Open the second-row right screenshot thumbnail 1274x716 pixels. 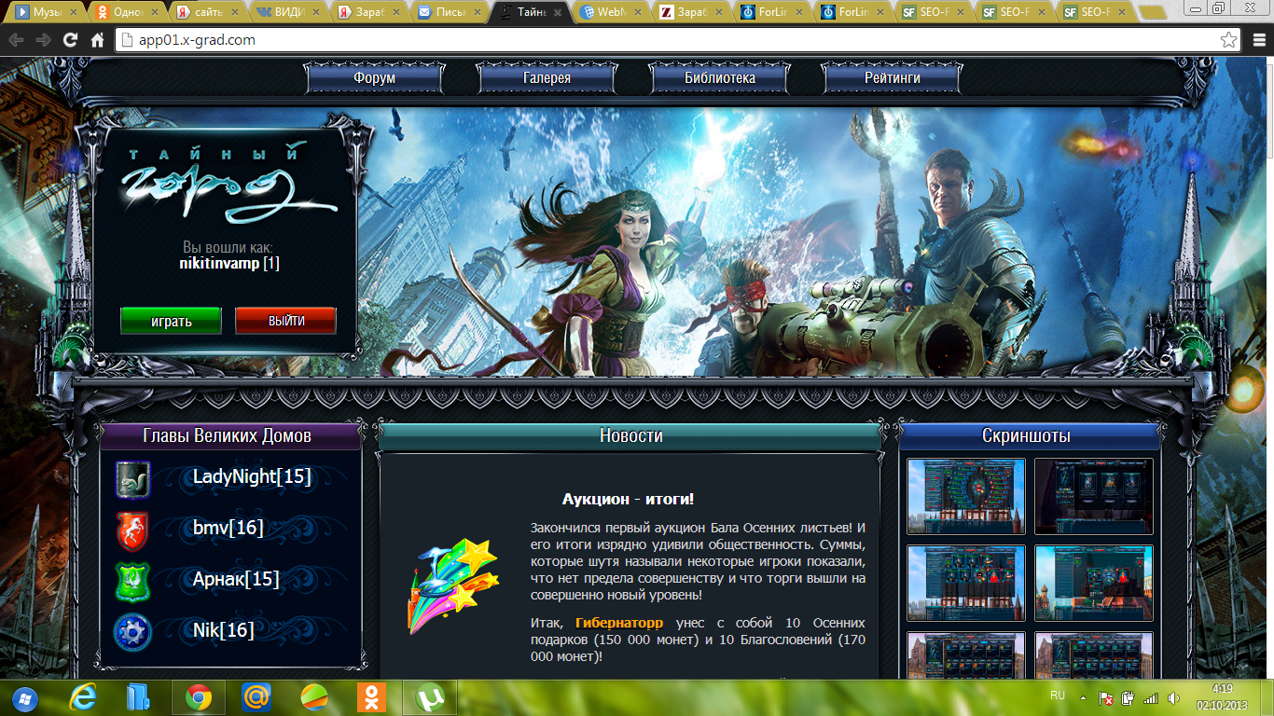[x=1094, y=583]
